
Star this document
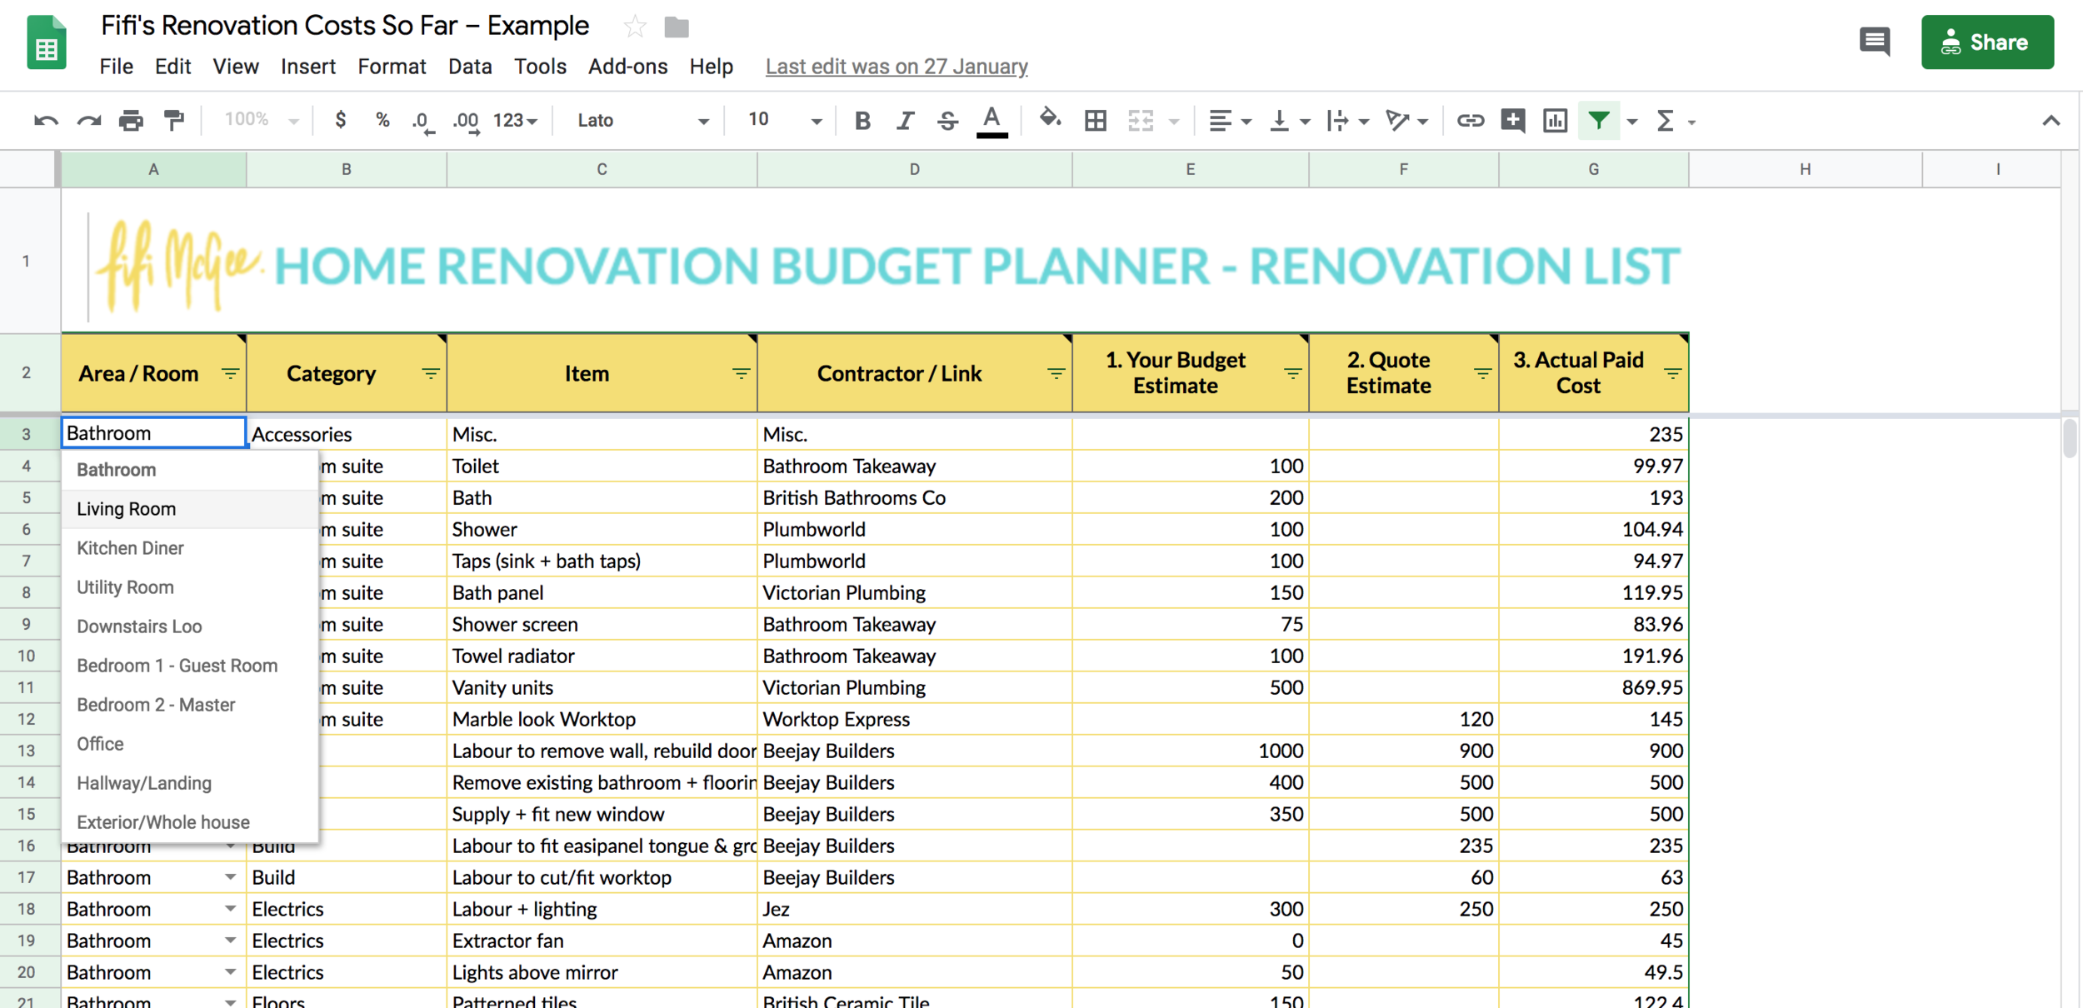point(635,27)
